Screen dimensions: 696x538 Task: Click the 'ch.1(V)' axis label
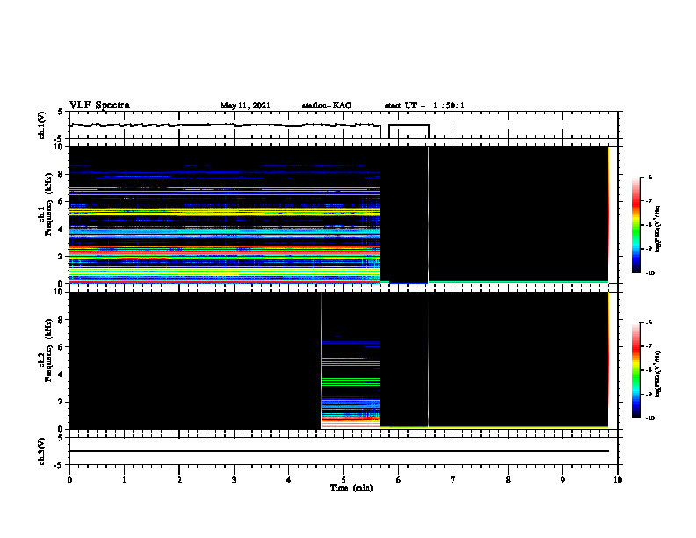click(x=41, y=125)
